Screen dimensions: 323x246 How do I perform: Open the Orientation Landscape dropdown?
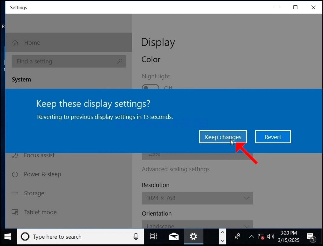pyautogui.click(x=197, y=225)
